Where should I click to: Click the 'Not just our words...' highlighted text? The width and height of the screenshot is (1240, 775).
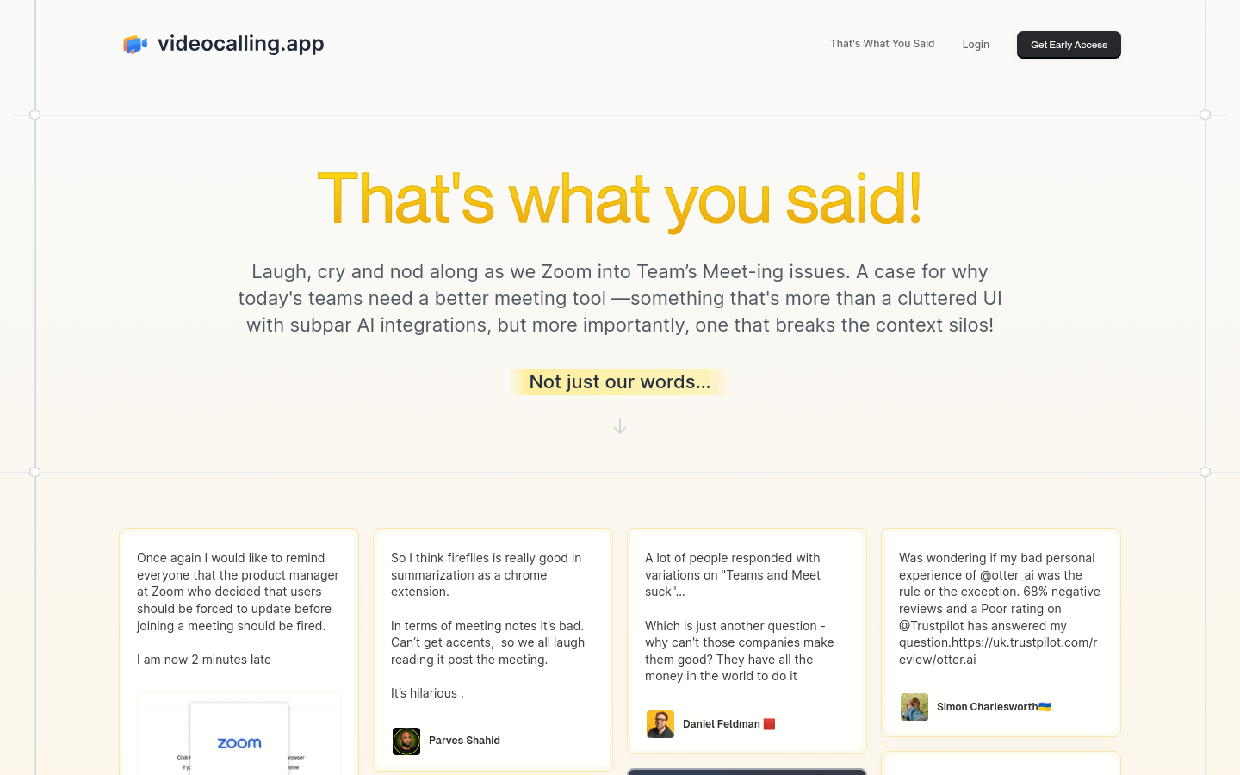(620, 381)
